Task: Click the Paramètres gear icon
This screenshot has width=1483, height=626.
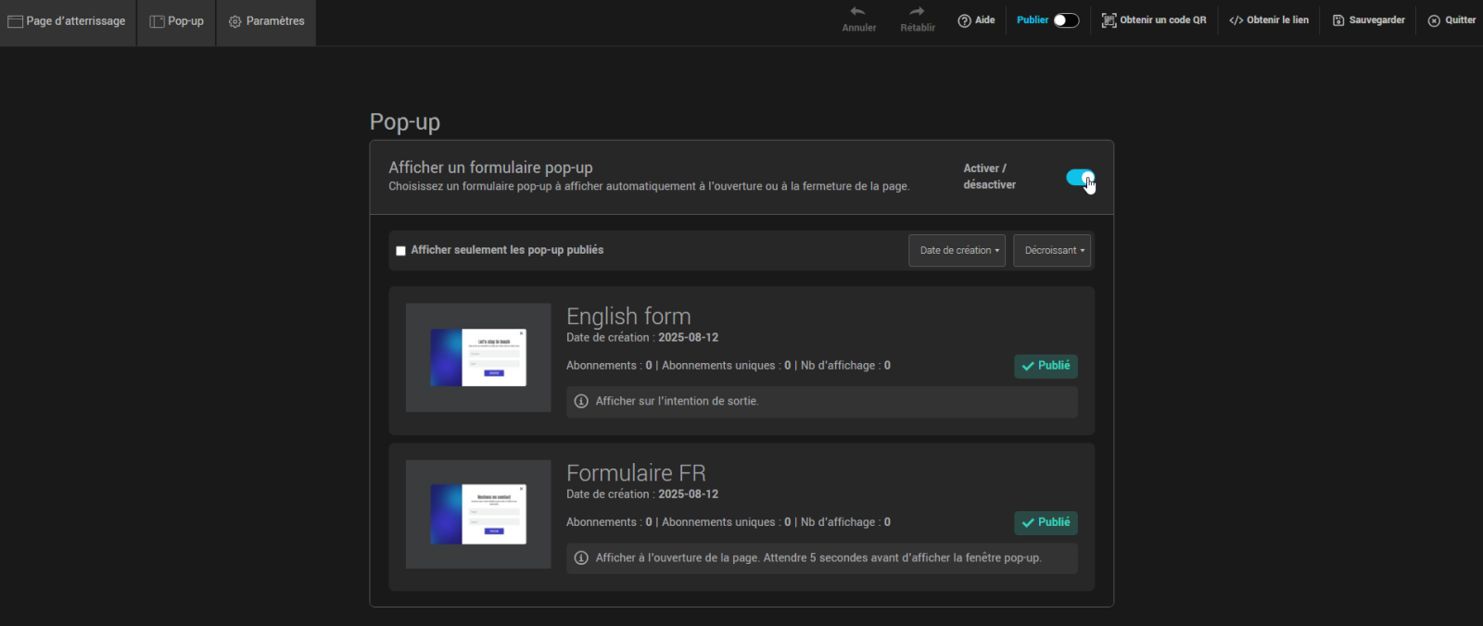Action: click(234, 21)
